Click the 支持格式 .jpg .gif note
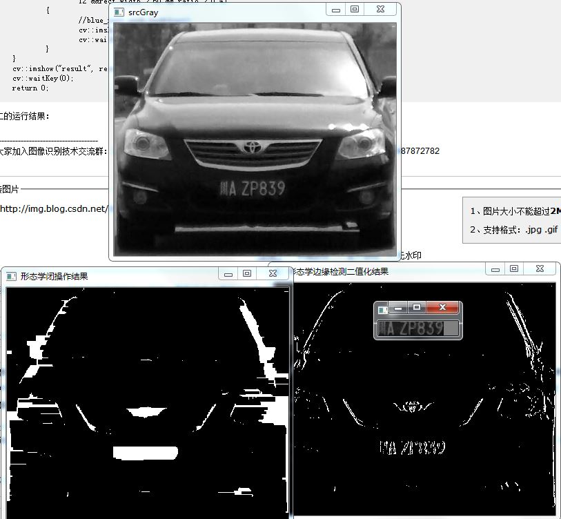This screenshot has height=519, width=561. pyautogui.click(x=514, y=230)
